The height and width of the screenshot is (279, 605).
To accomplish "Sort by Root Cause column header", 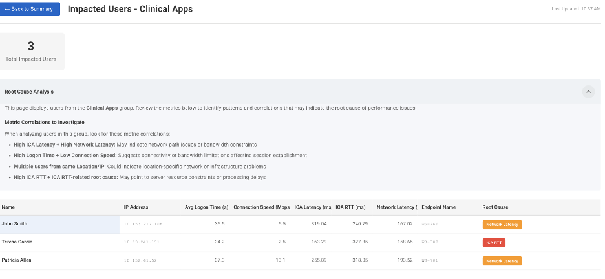I will click(495, 207).
